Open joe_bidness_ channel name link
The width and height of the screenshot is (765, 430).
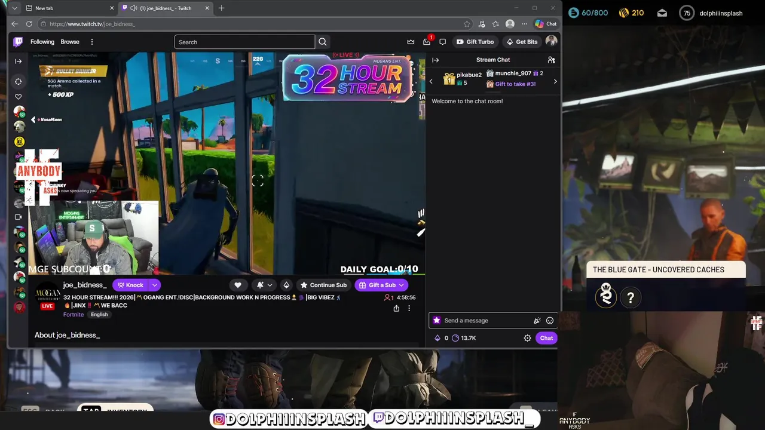(85, 285)
